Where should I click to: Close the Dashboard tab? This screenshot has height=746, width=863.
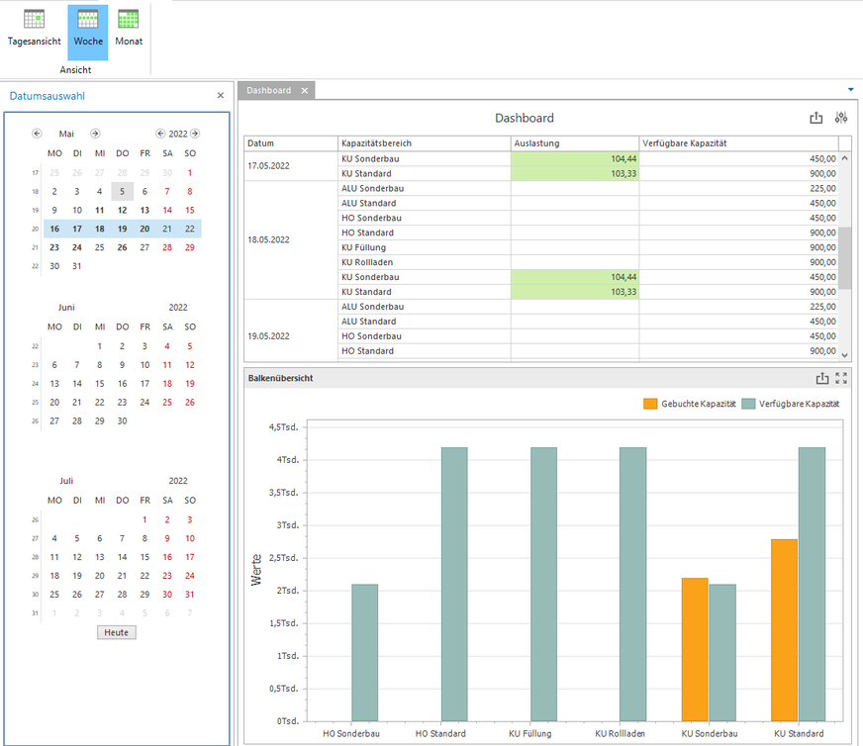[x=305, y=90]
